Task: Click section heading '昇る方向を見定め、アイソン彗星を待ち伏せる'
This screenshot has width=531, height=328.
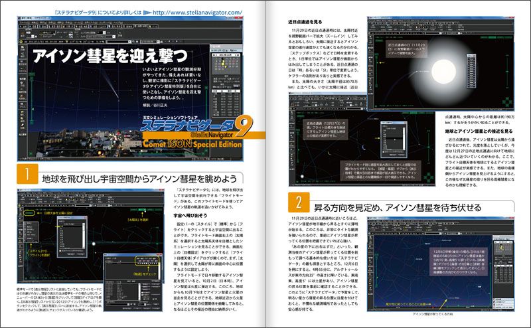Action: point(398,207)
